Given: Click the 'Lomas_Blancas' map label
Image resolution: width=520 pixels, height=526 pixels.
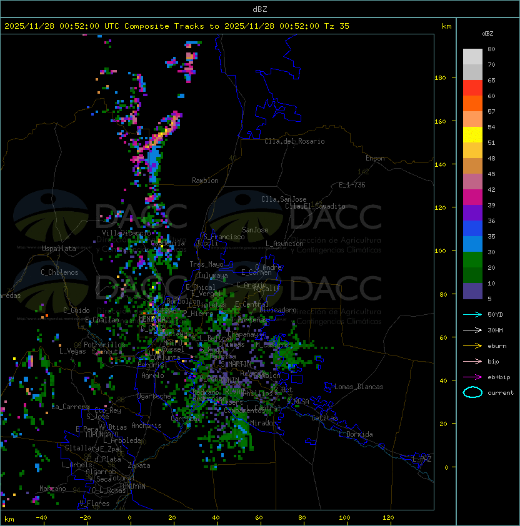Looking at the screenshot, I should (x=359, y=387).
